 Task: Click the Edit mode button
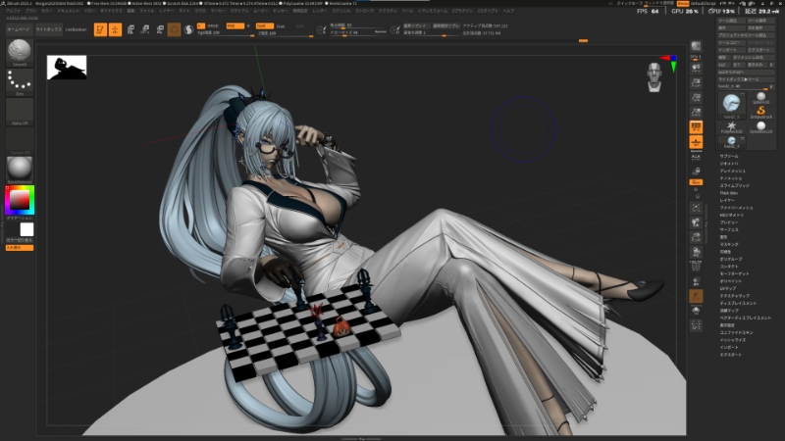(x=100, y=29)
